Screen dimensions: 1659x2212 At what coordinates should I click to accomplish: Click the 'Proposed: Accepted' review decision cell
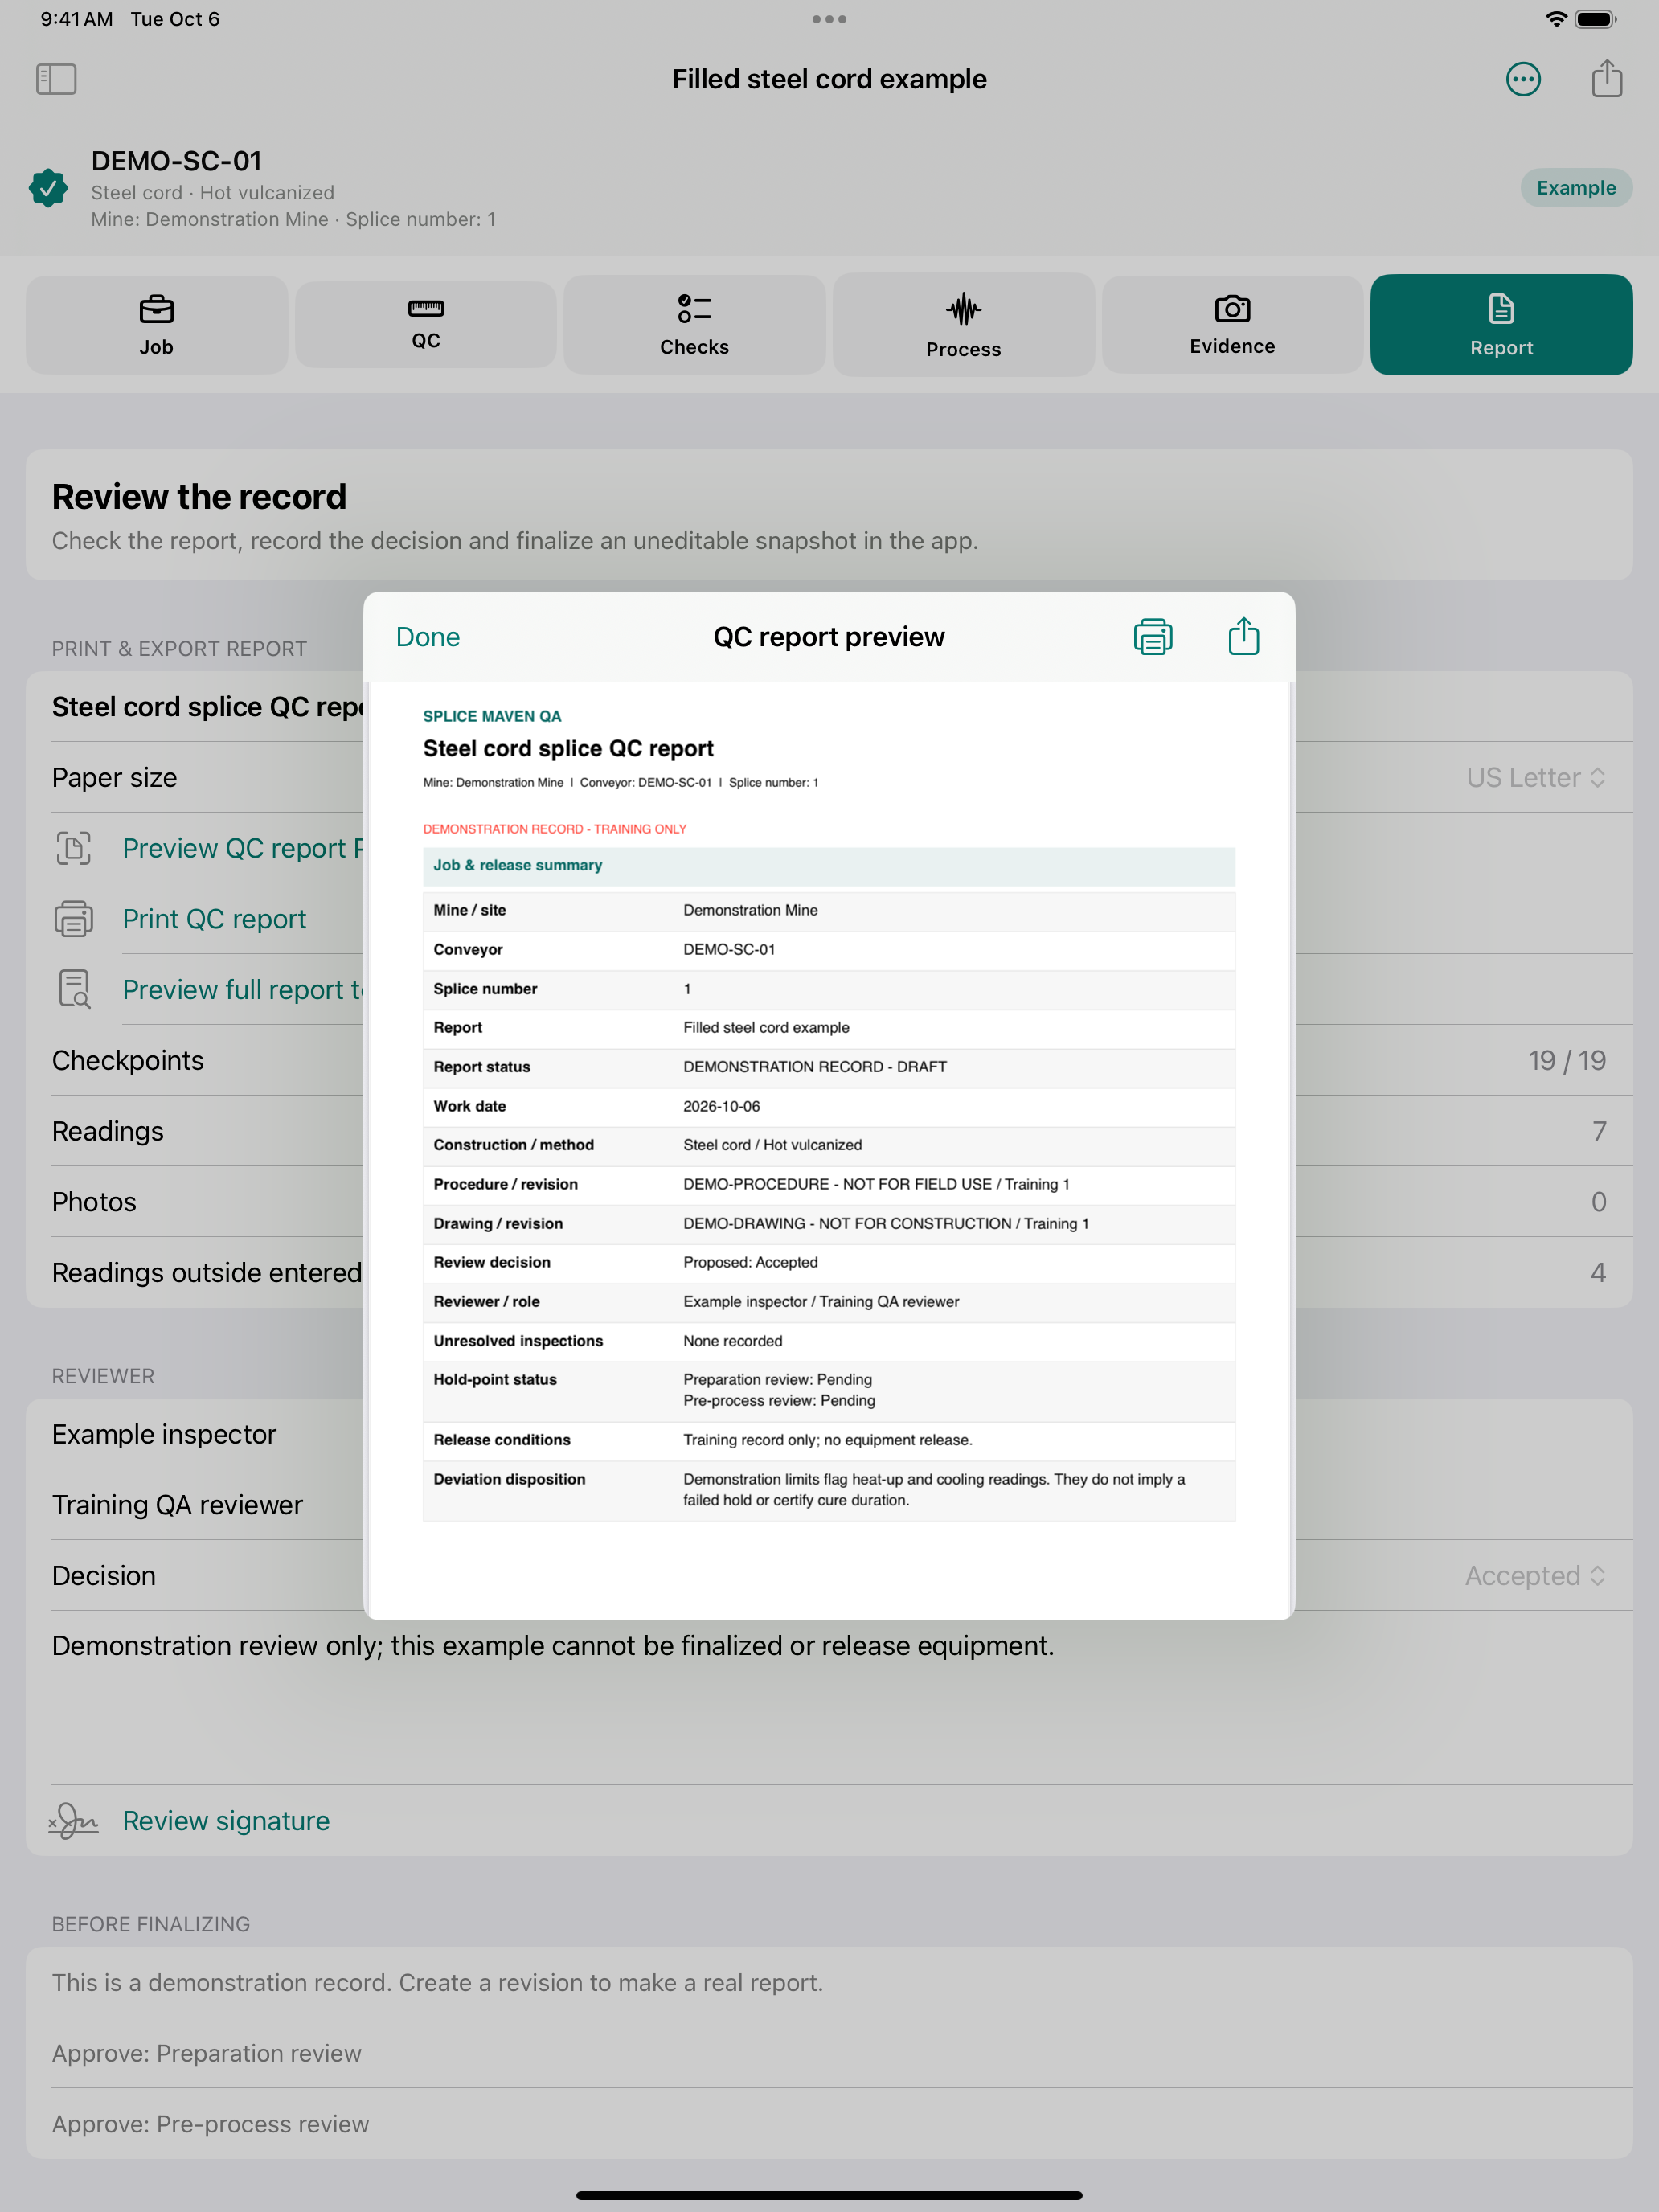click(x=750, y=1262)
